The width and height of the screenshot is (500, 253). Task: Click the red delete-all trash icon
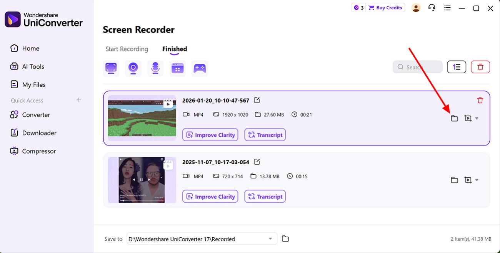click(480, 67)
